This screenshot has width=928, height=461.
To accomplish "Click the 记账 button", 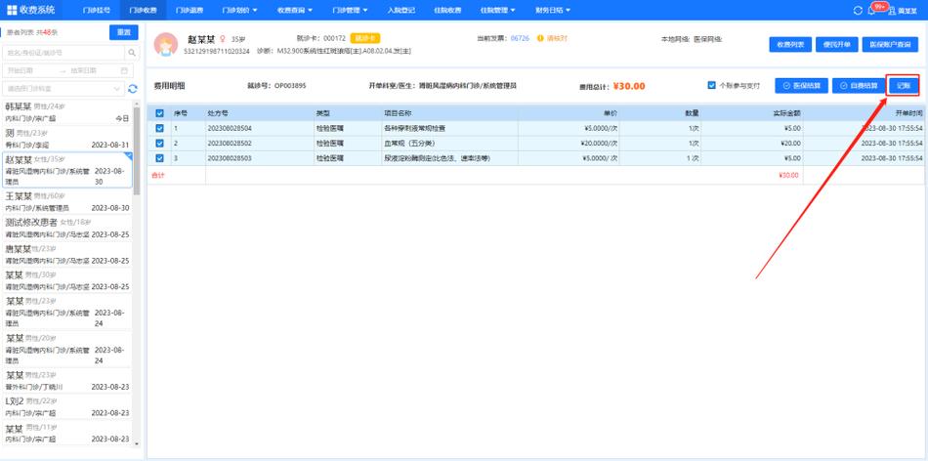I will (x=904, y=86).
